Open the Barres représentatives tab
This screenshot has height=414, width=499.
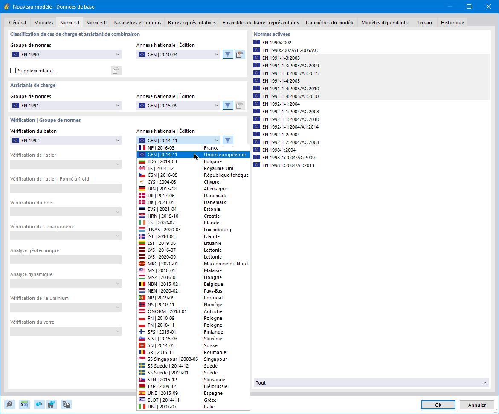(x=192, y=23)
